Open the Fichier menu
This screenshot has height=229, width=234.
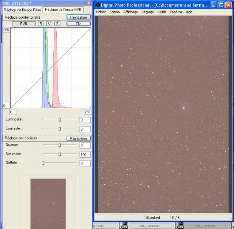101,12
